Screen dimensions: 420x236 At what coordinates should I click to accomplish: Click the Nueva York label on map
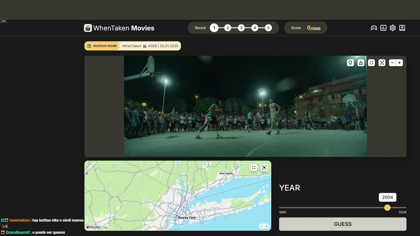click(x=187, y=218)
